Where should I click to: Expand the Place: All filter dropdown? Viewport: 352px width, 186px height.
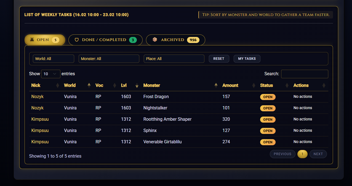[174, 59]
